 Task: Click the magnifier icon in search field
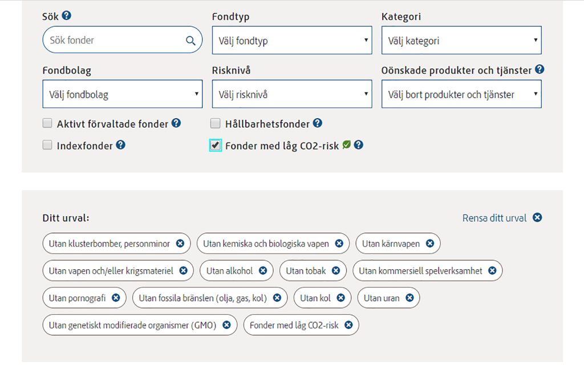point(190,40)
